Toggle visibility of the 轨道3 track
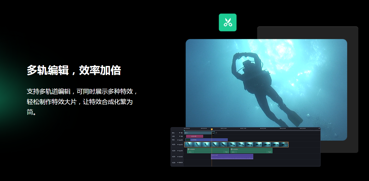This screenshot has height=181, width=369. coord(178,145)
